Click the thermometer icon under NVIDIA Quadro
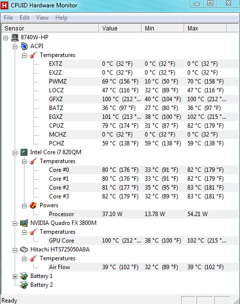 pyautogui.click(x=33, y=232)
